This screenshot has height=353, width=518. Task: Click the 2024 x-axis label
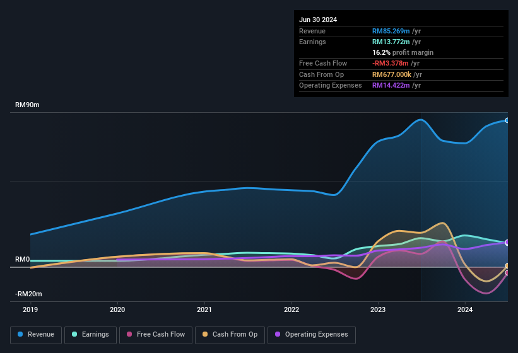tap(465, 310)
